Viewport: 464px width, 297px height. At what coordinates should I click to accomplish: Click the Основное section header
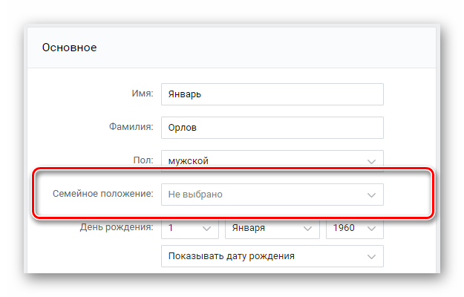(x=69, y=48)
